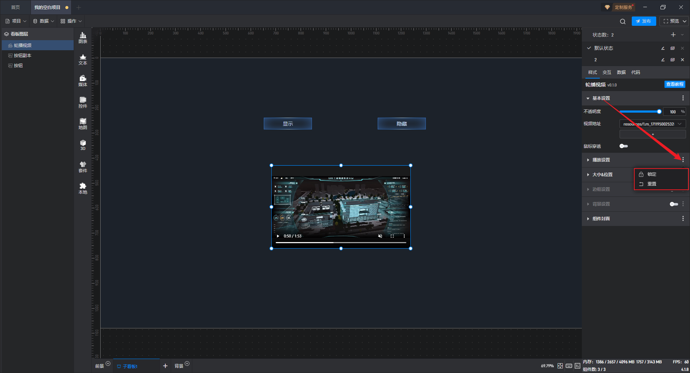Edit state 2 with its pencil icon
The height and width of the screenshot is (373, 690).
663,60
